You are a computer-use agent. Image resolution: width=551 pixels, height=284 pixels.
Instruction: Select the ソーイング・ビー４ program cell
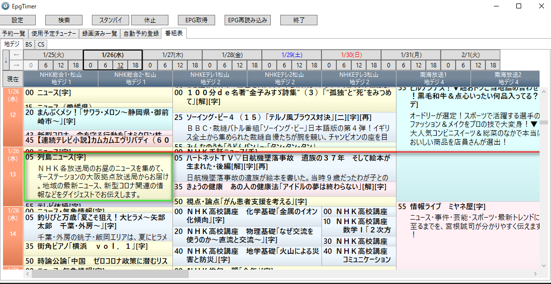284,127
